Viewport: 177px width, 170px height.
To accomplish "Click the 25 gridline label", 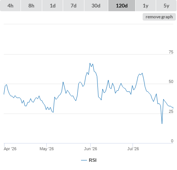I will coord(171,111).
